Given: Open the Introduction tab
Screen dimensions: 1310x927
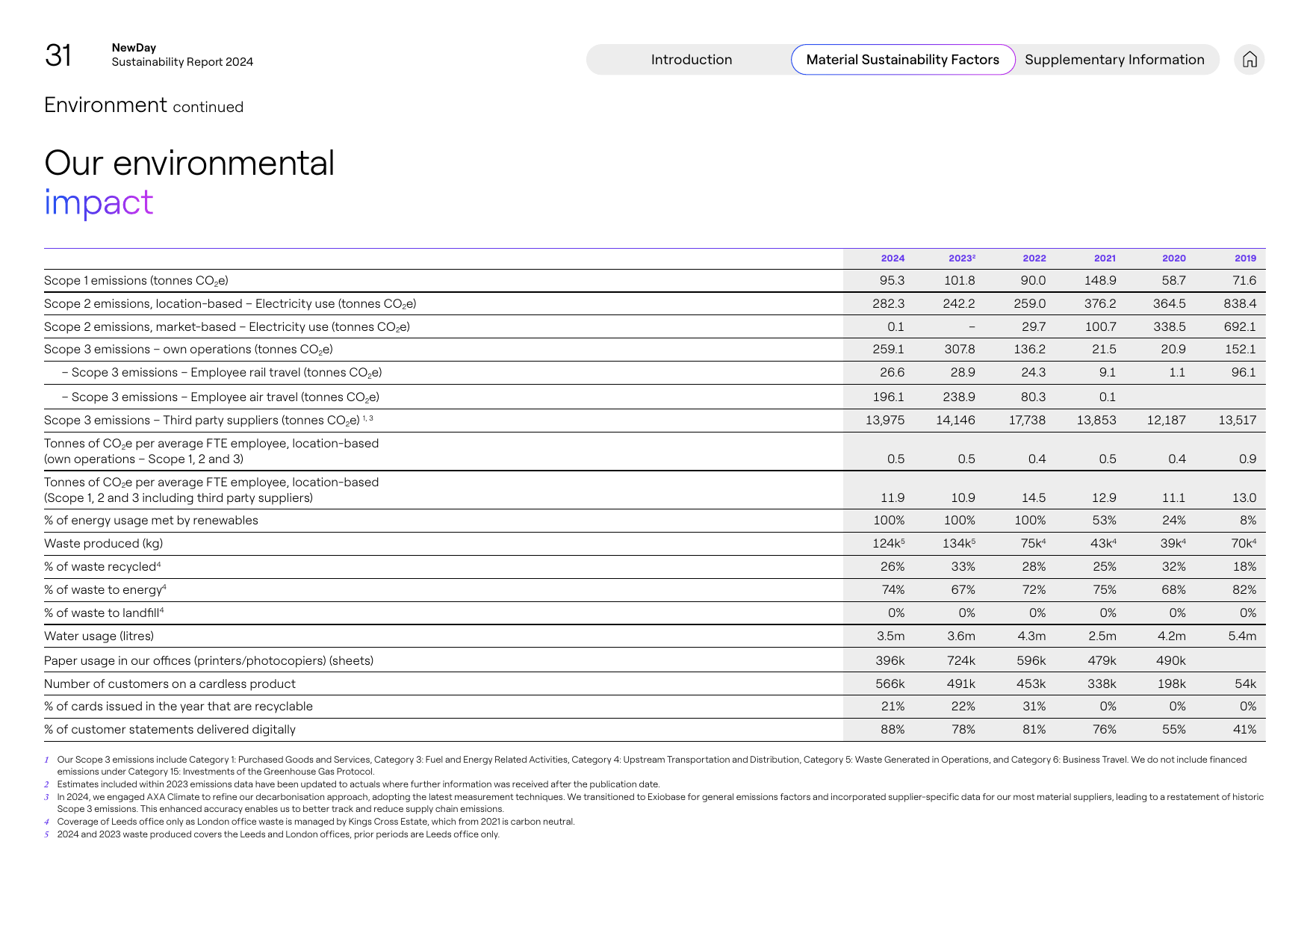Looking at the screenshot, I should 691,59.
